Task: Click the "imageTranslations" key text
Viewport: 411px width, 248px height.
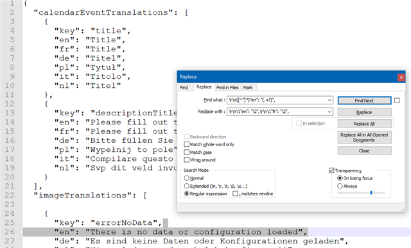Action: coord(85,195)
